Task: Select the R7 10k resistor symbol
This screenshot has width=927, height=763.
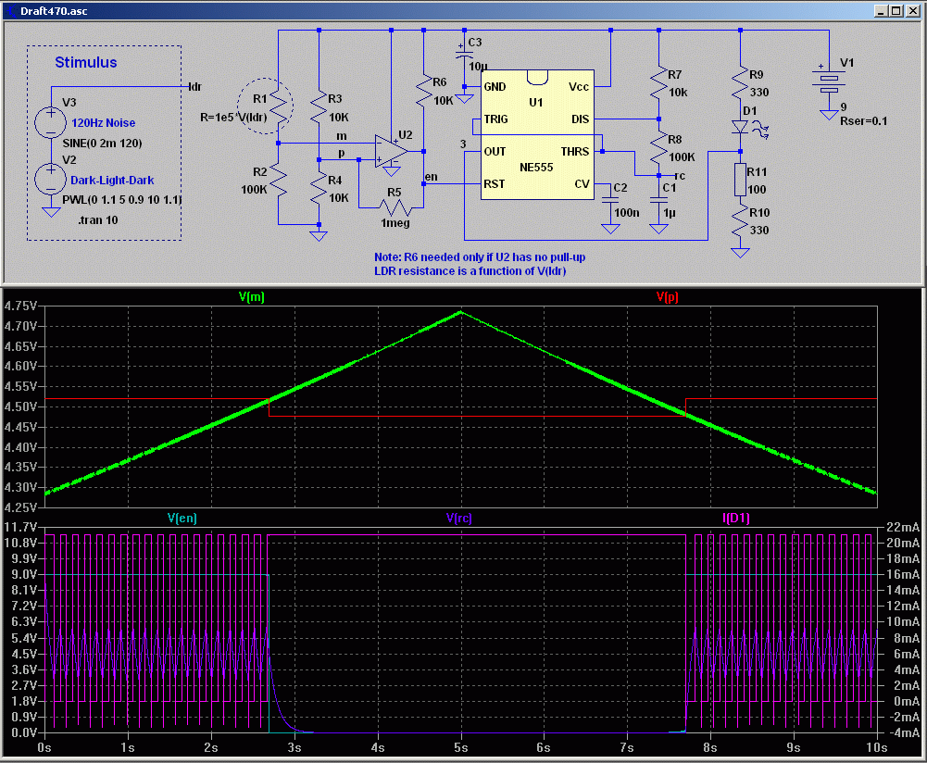Action: [658, 84]
